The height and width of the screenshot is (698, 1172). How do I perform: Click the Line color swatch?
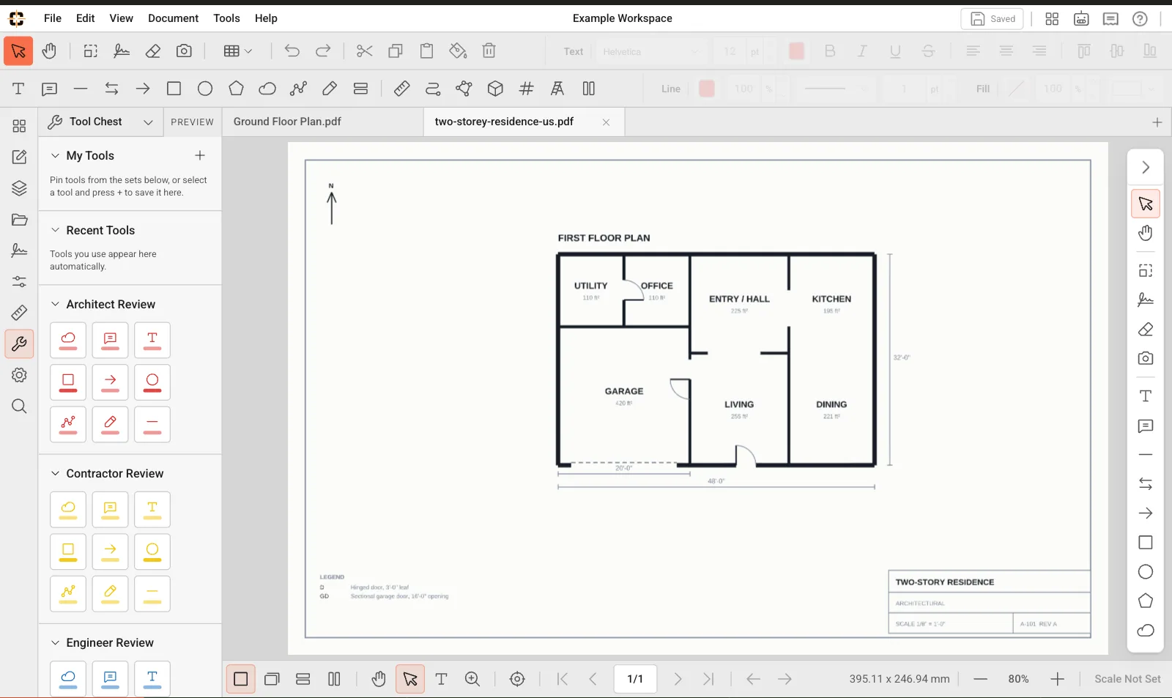click(707, 89)
